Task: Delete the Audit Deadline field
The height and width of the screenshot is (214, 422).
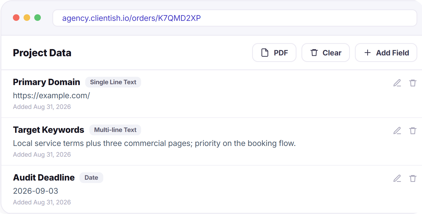Action: click(413, 178)
